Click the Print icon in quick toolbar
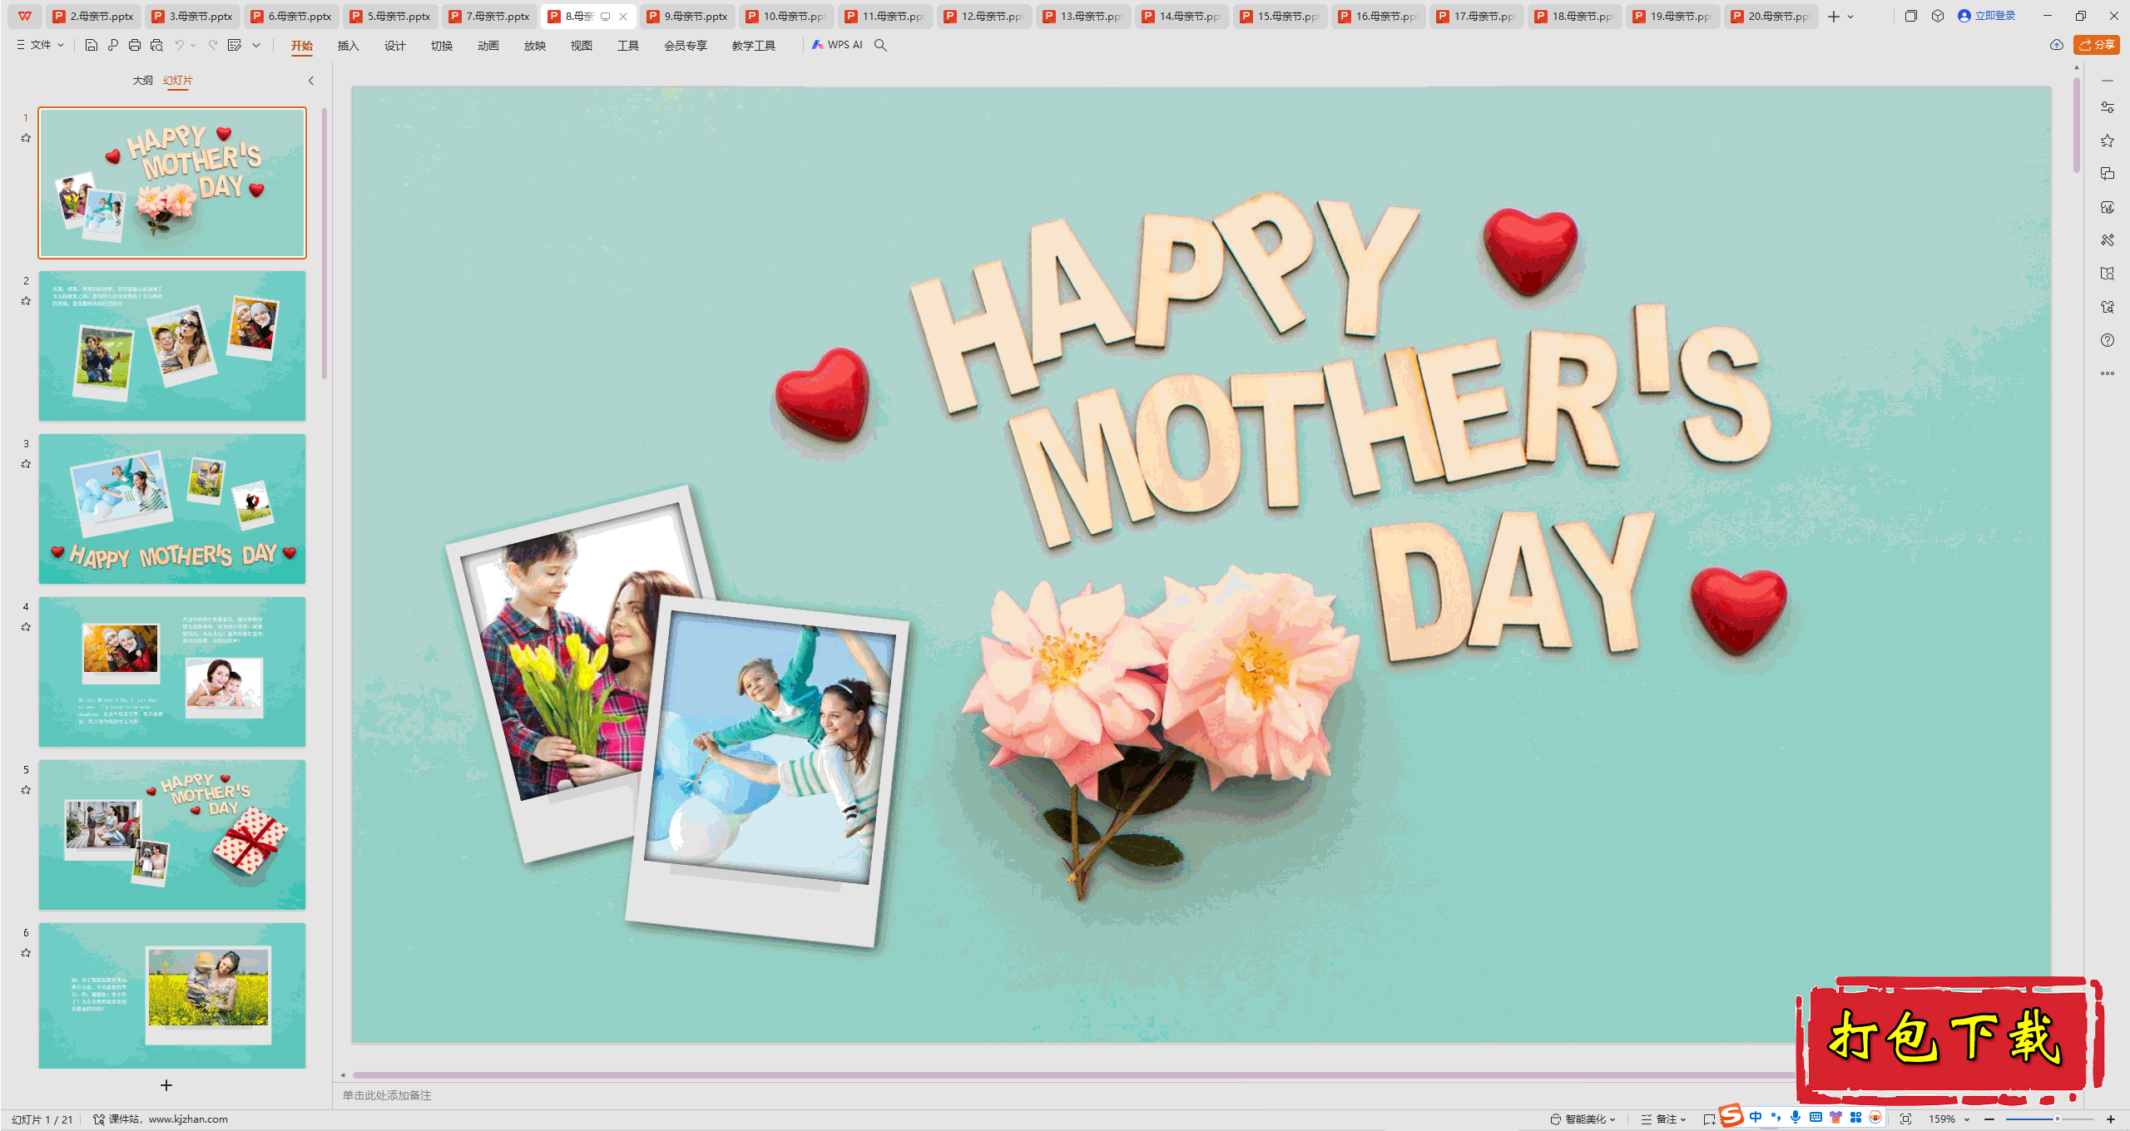Image resolution: width=2130 pixels, height=1131 pixels. point(135,45)
